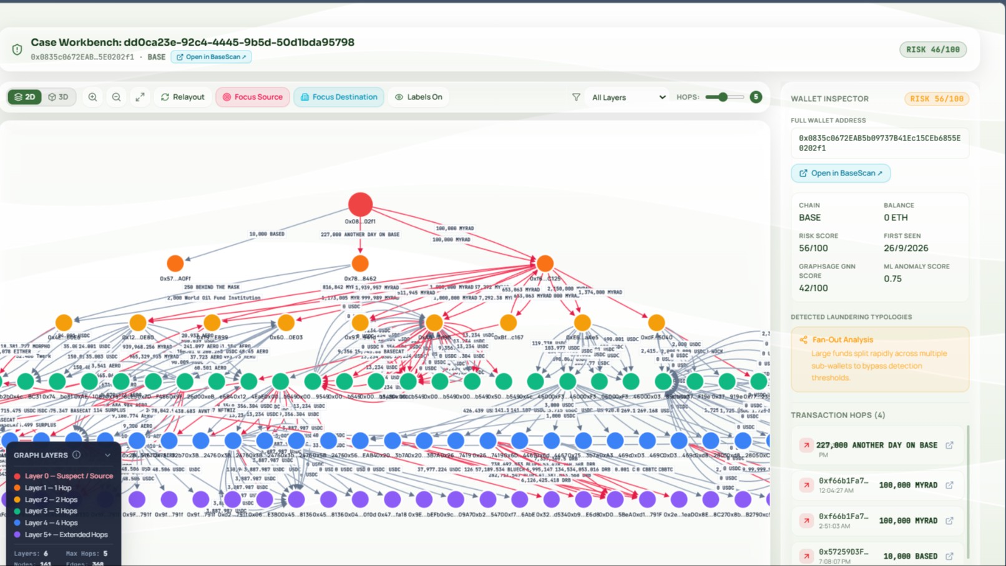Click legend entry Layer 5+ — Extended Hops
This screenshot has height=566, width=1006.
point(61,535)
